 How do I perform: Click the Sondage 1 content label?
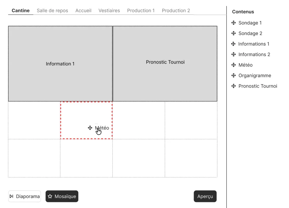pyautogui.click(x=250, y=23)
